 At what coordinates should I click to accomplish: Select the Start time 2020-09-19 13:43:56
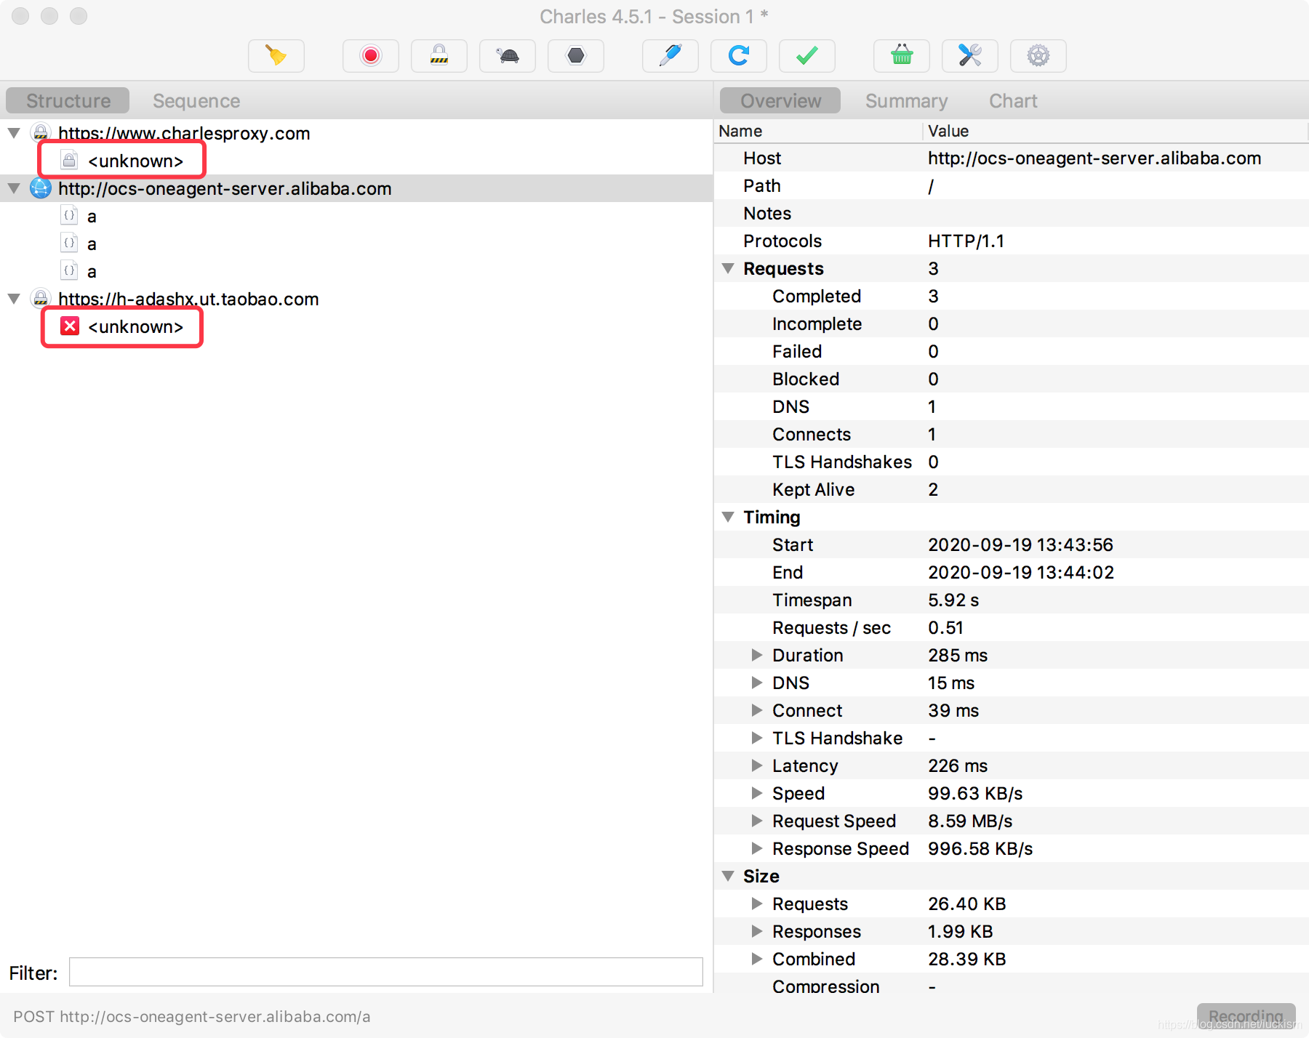[x=1020, y=544]
